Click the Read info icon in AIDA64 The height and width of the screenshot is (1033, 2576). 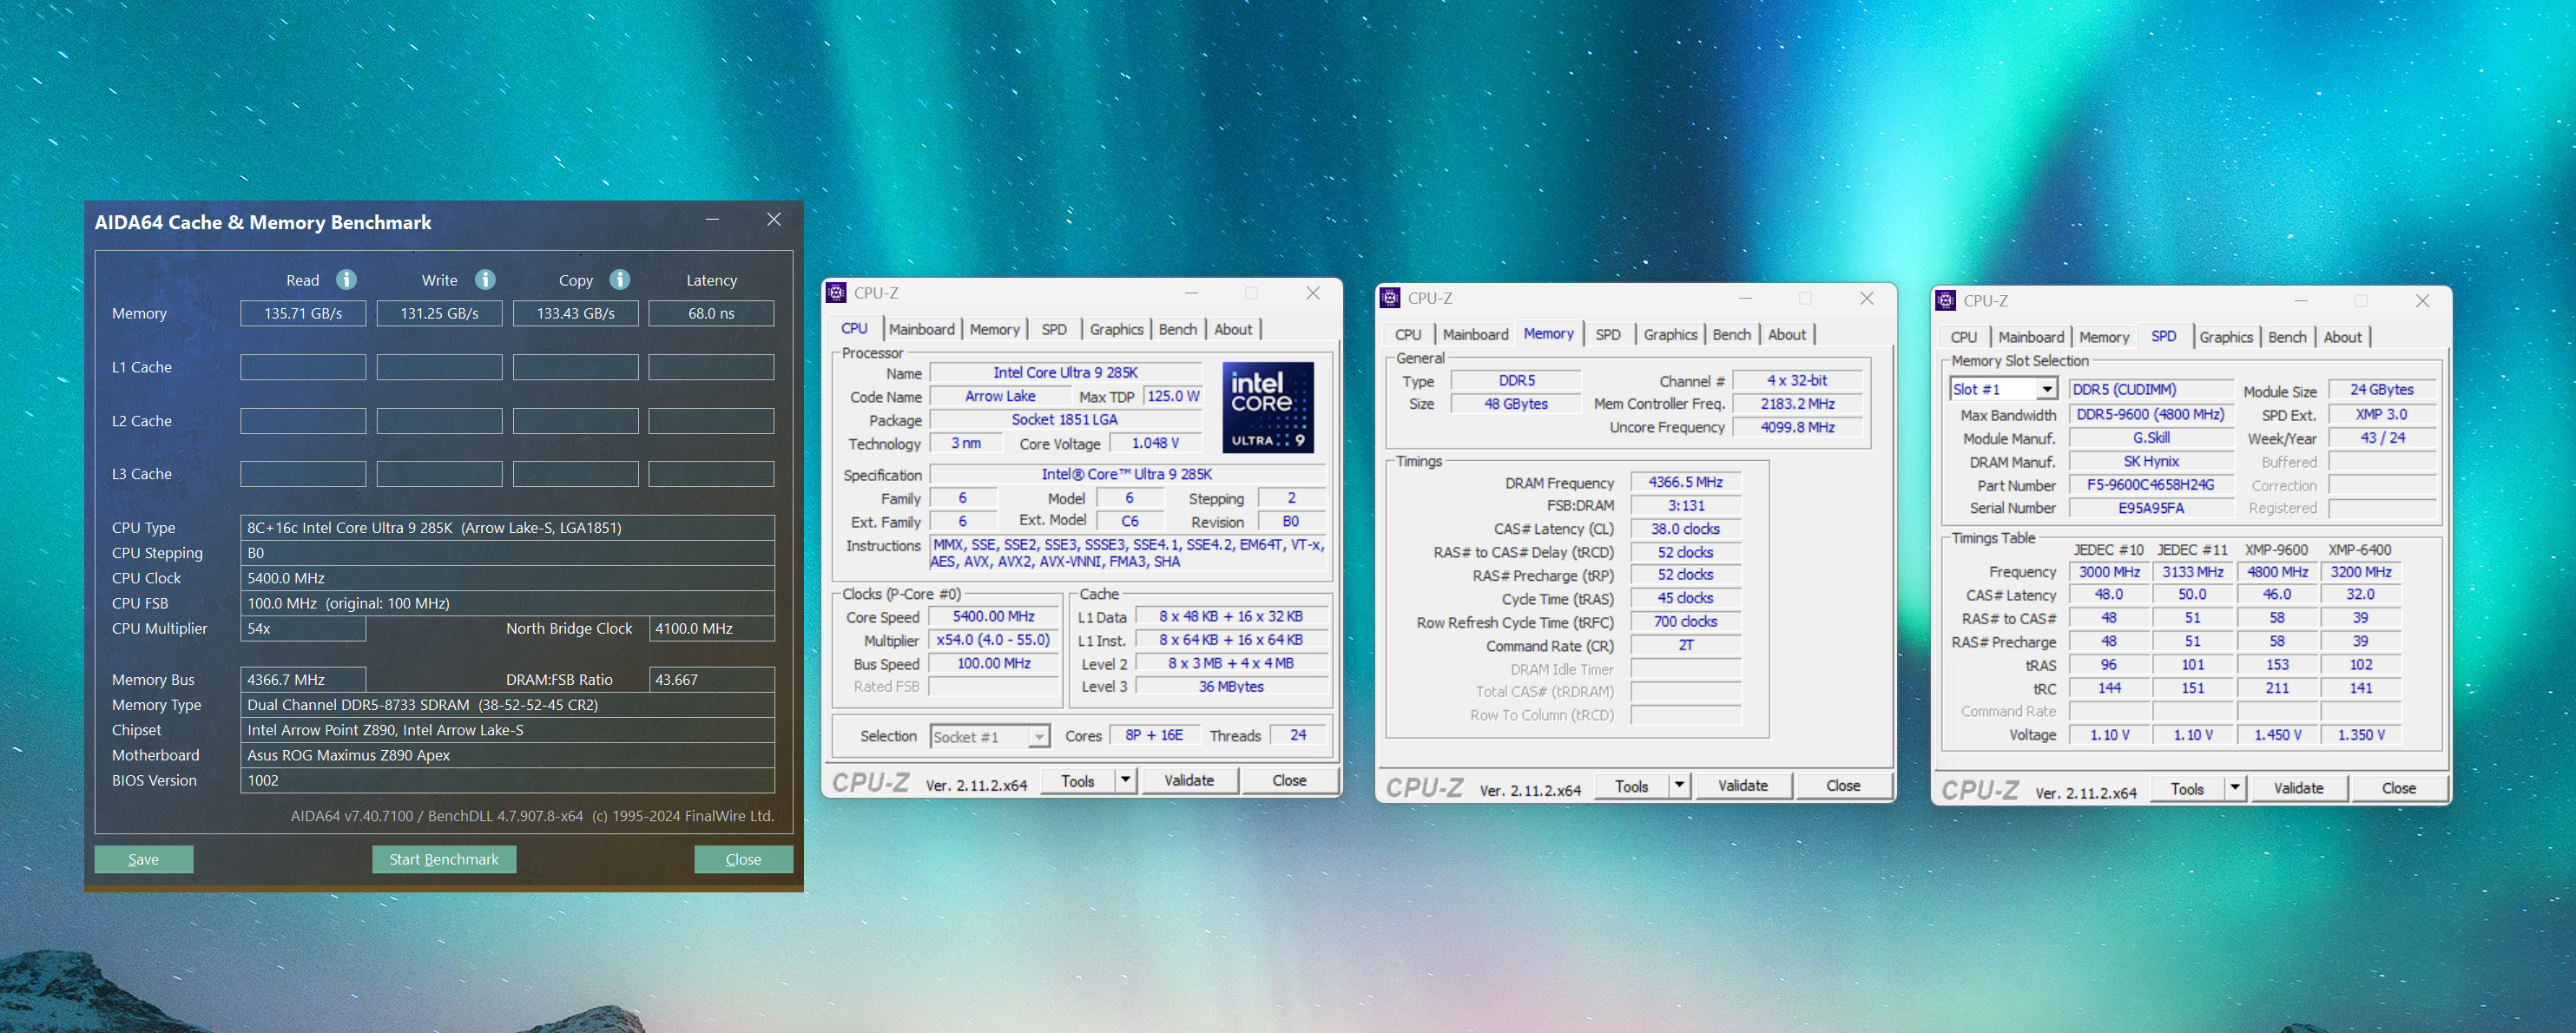(346, 280)
